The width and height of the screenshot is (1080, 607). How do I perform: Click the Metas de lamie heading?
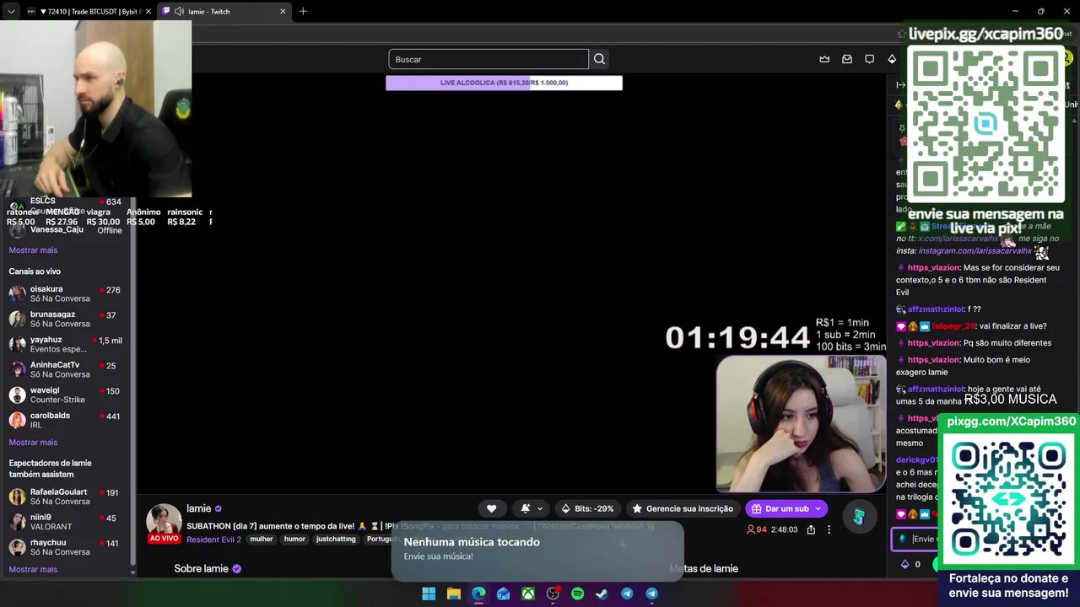coord(704,569)
